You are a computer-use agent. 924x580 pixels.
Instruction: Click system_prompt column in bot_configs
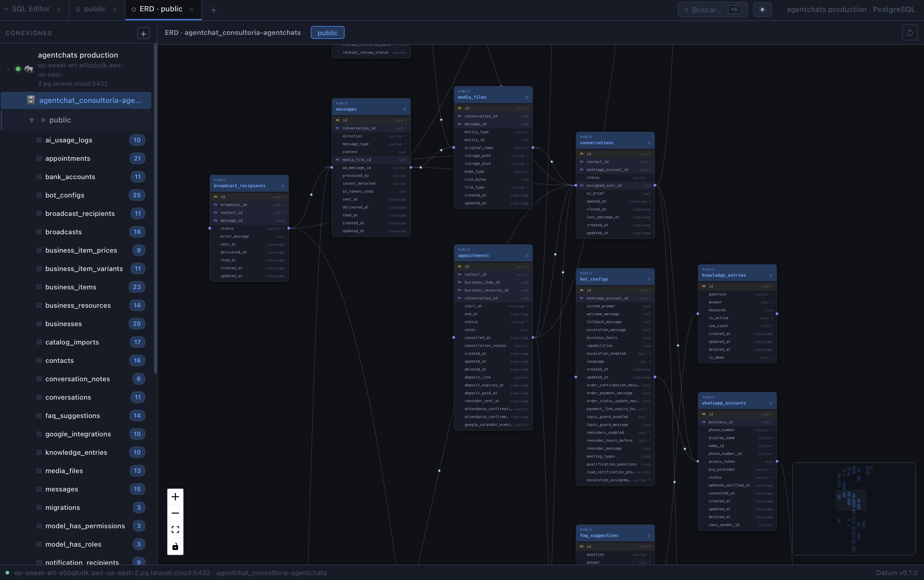coord(615,306)
